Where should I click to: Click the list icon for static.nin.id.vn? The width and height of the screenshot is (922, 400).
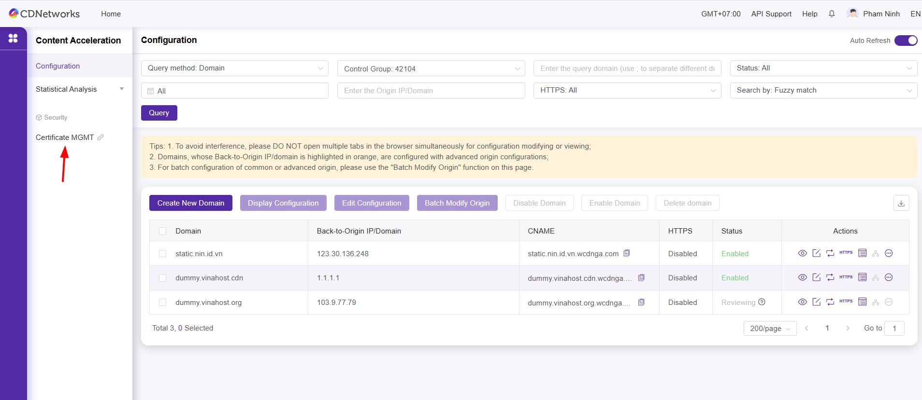click(x=862, y=253)
